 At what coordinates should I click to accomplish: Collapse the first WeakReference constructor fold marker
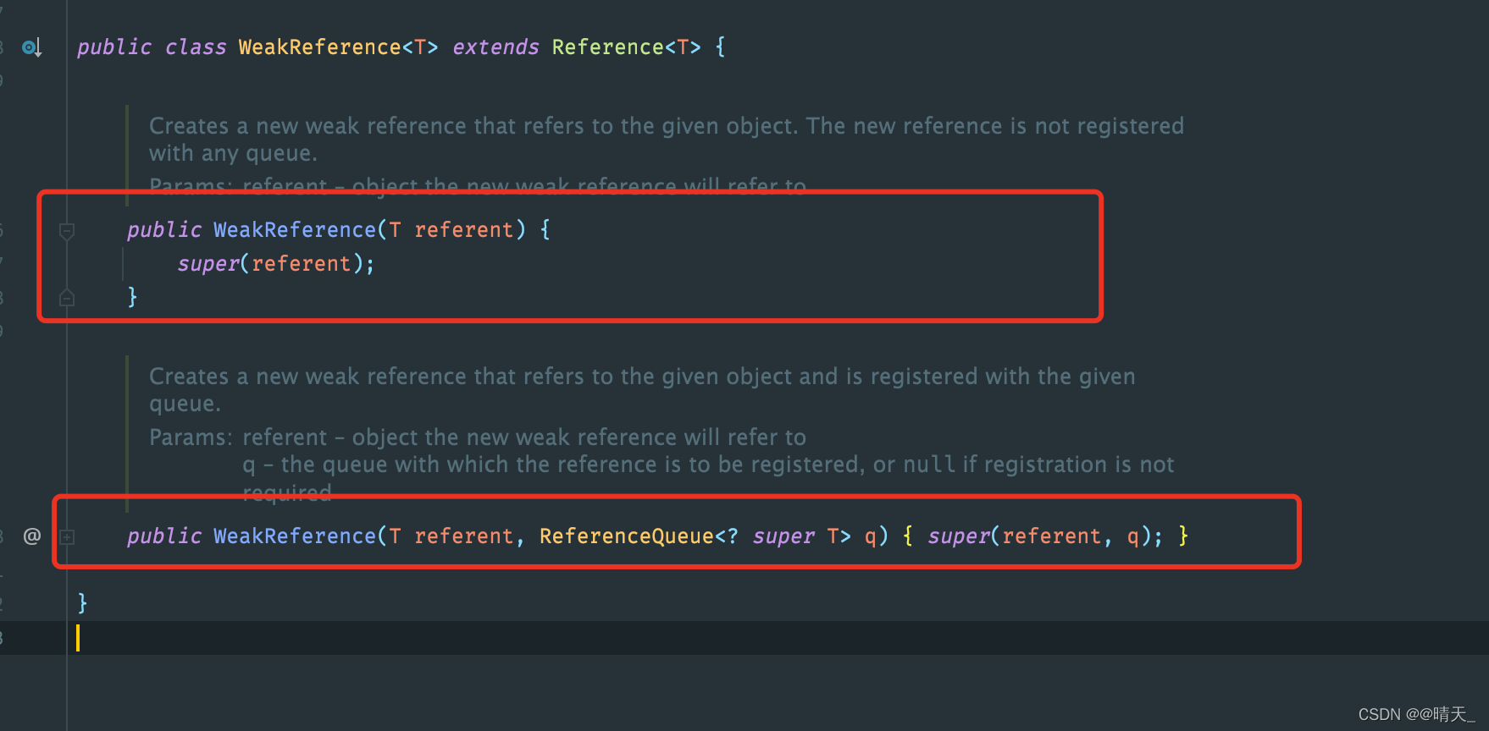tap(67, 230)
